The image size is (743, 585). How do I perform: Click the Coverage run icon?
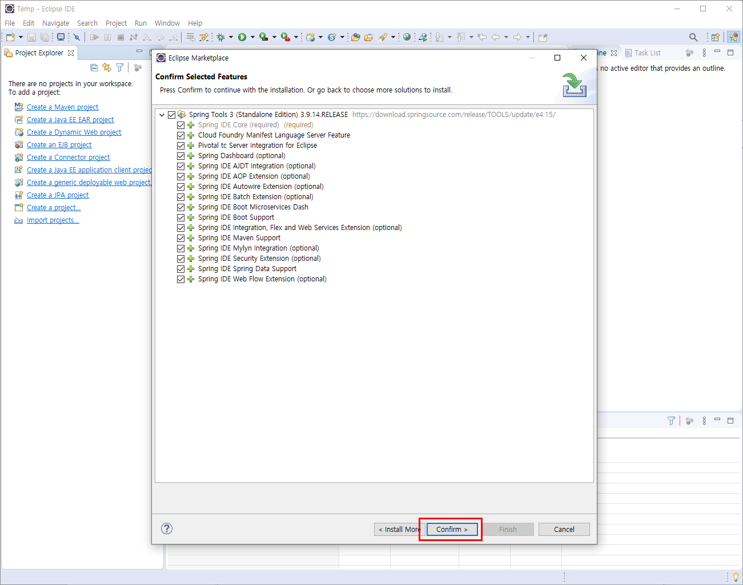pos(263,37)
